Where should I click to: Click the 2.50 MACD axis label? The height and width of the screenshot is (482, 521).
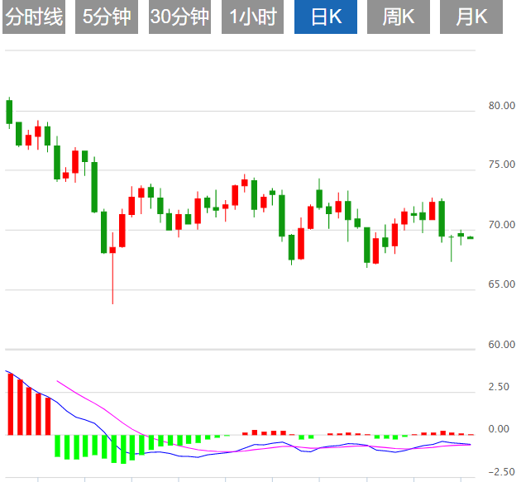[x=499, y=387]
